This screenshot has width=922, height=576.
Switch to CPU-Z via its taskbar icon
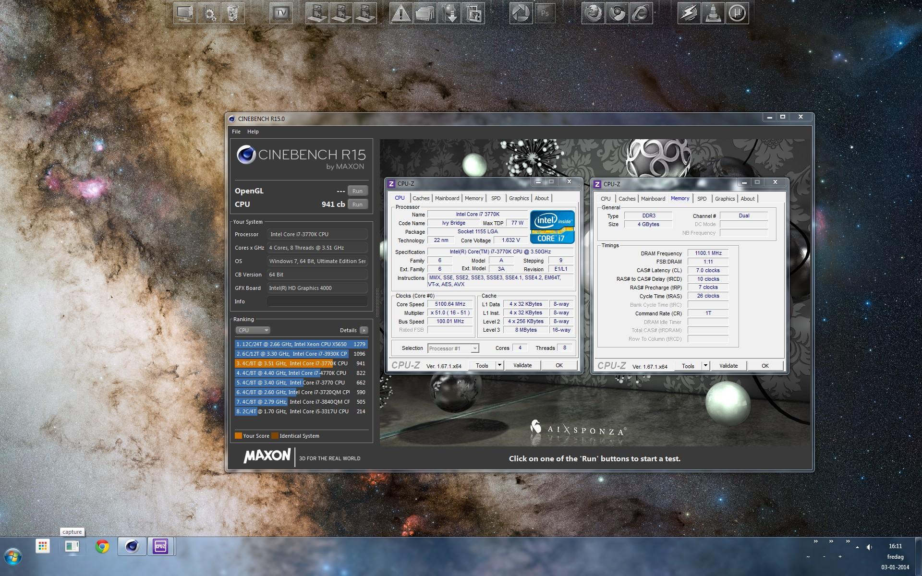pos(160,546)
